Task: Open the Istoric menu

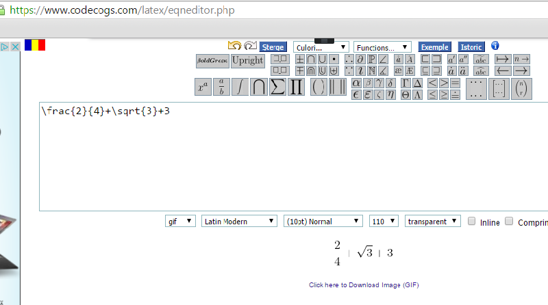Action: coord(471,47)
